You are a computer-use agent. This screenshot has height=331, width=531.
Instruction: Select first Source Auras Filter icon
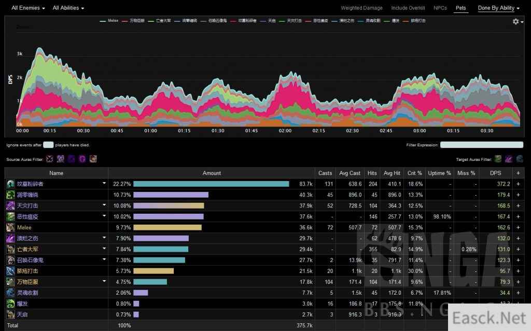click(50, 159)
